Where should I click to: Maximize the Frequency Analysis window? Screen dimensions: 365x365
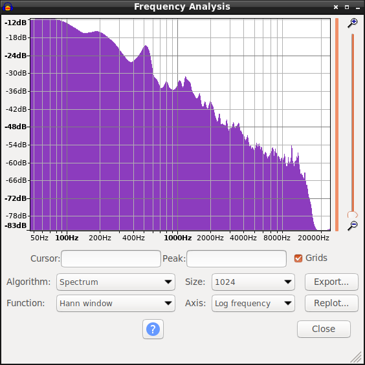tap(347, 7)
